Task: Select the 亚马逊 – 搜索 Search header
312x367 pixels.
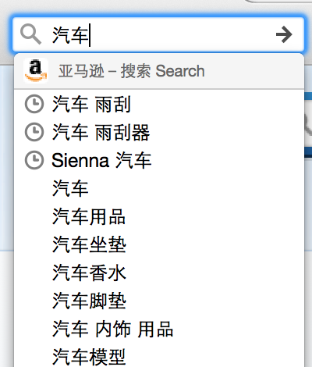Action: (x=159, y=71)
